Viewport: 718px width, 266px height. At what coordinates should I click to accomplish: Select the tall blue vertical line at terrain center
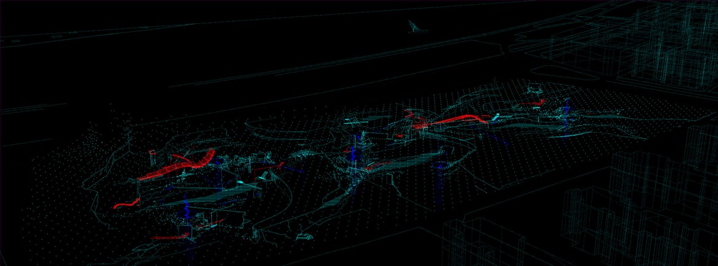pos(353,153)
